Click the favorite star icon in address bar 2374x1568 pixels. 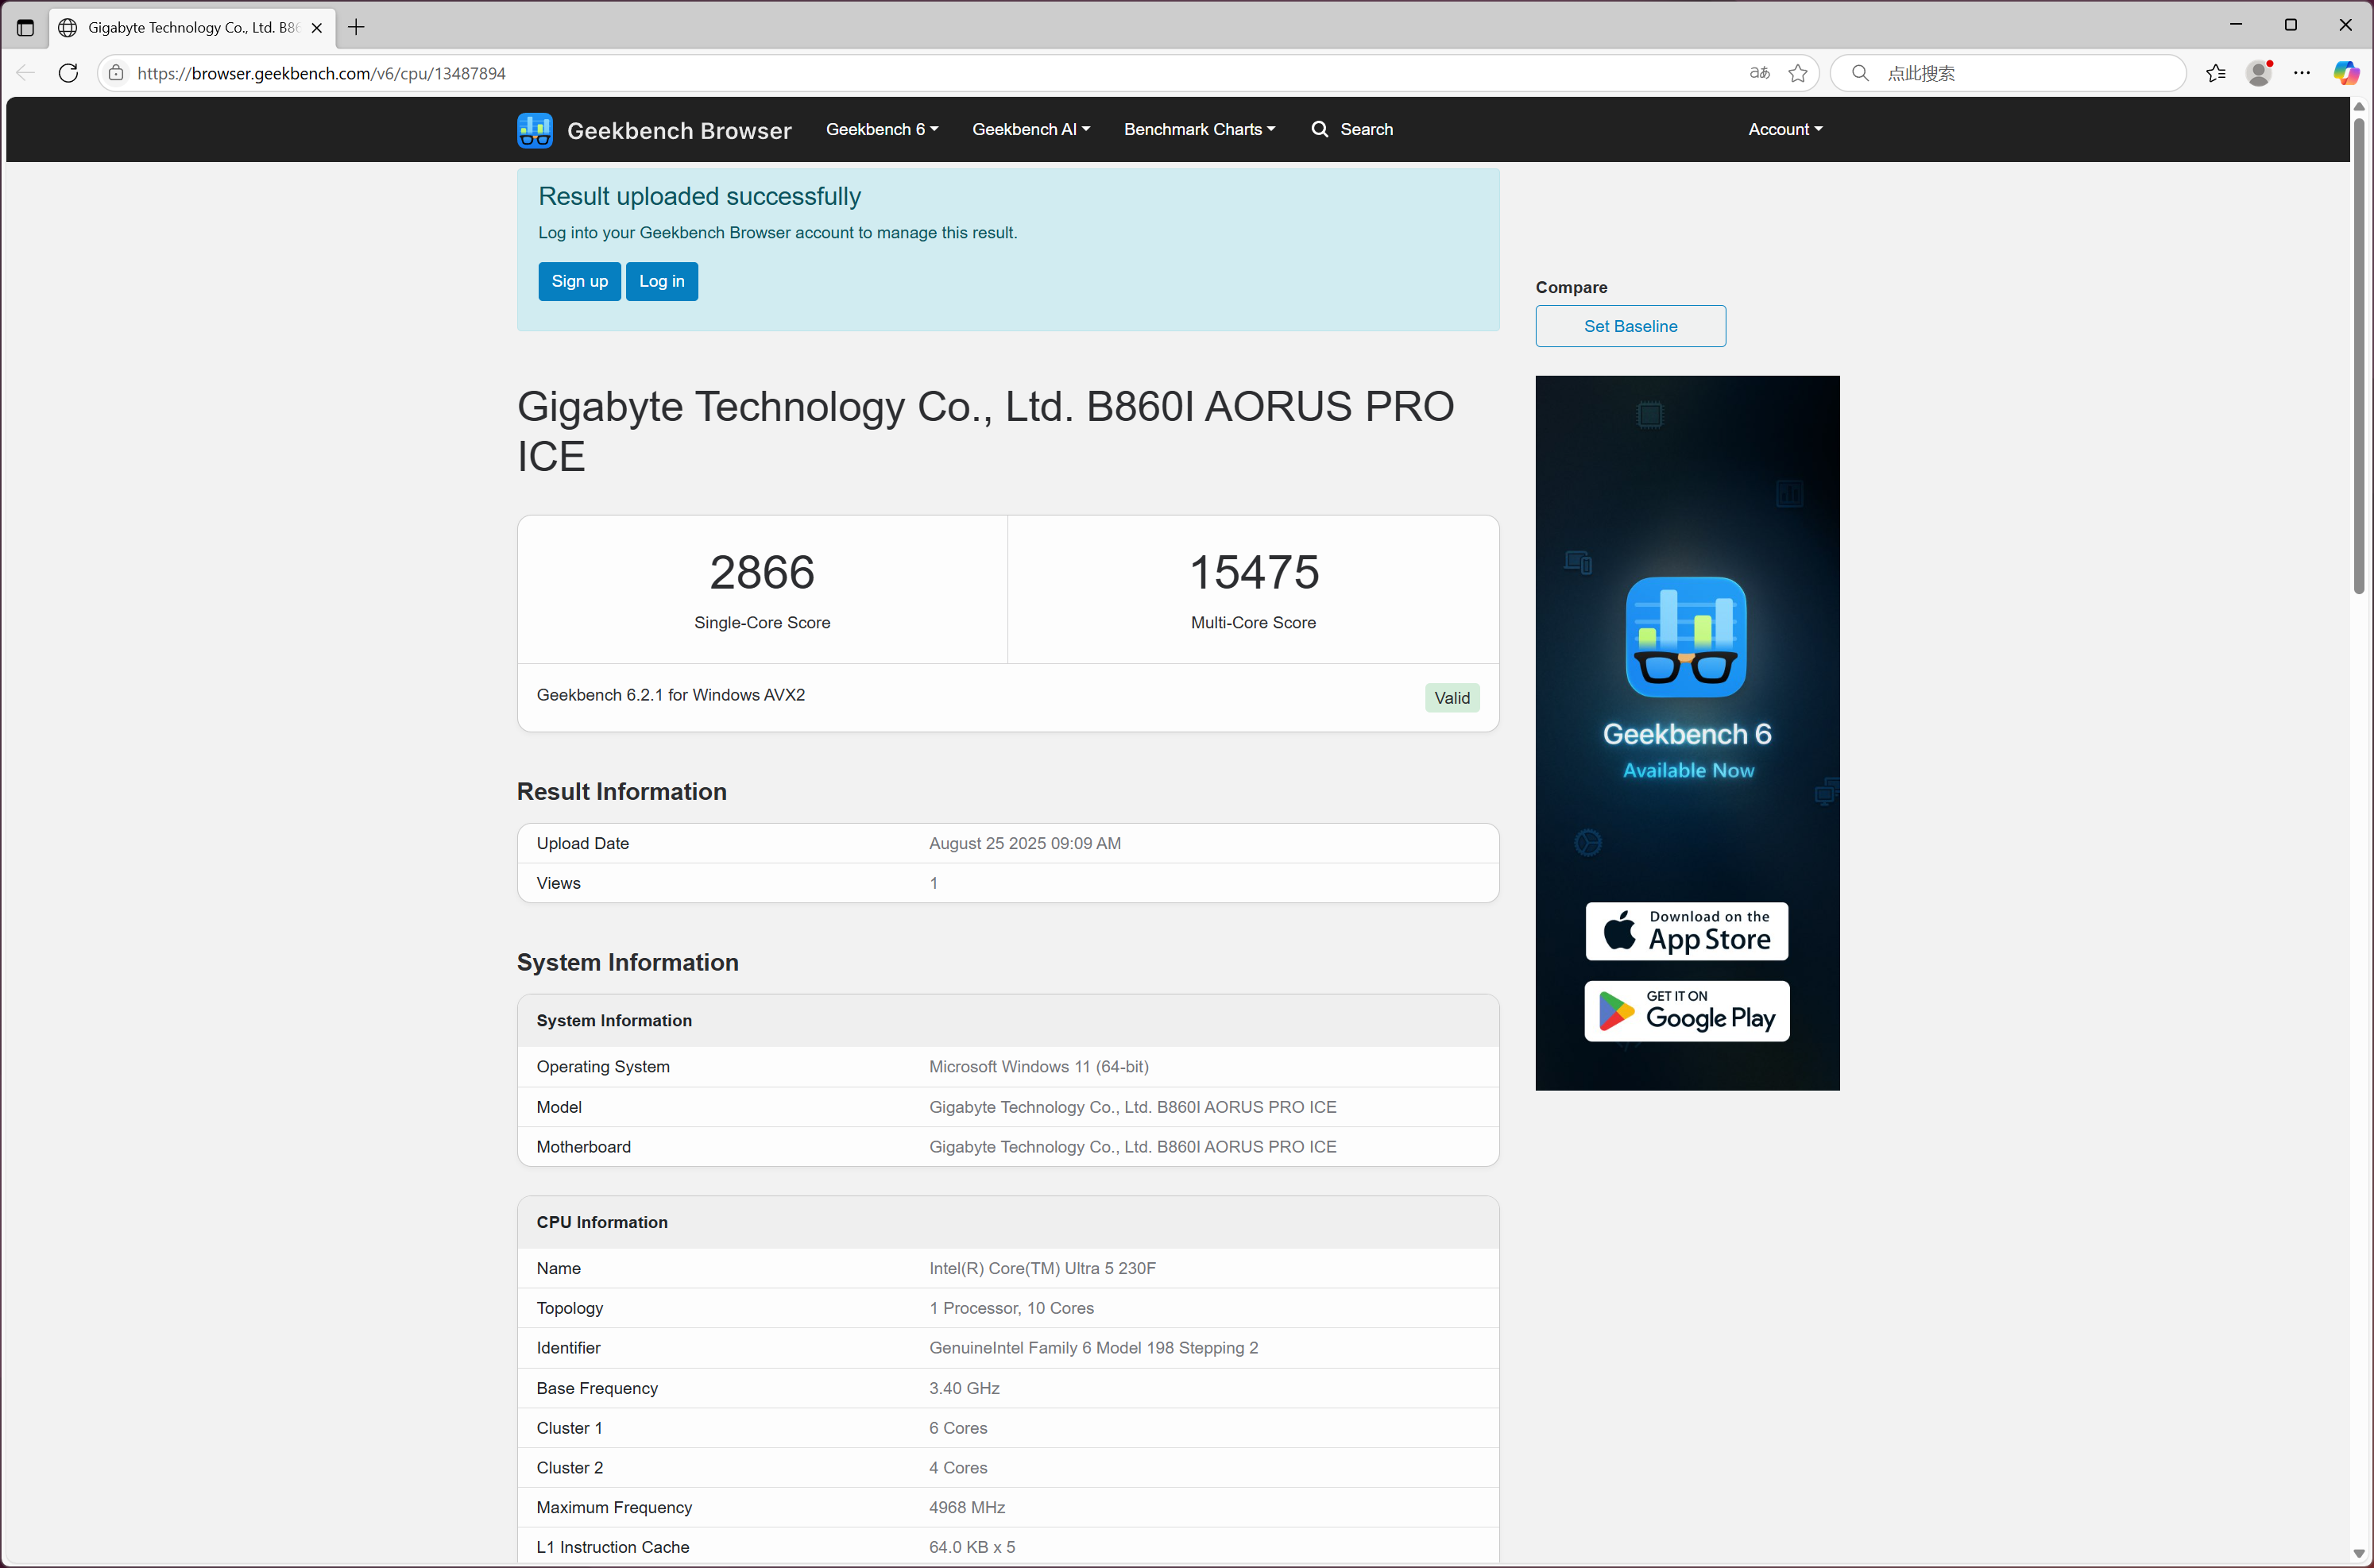point(1797,73)
